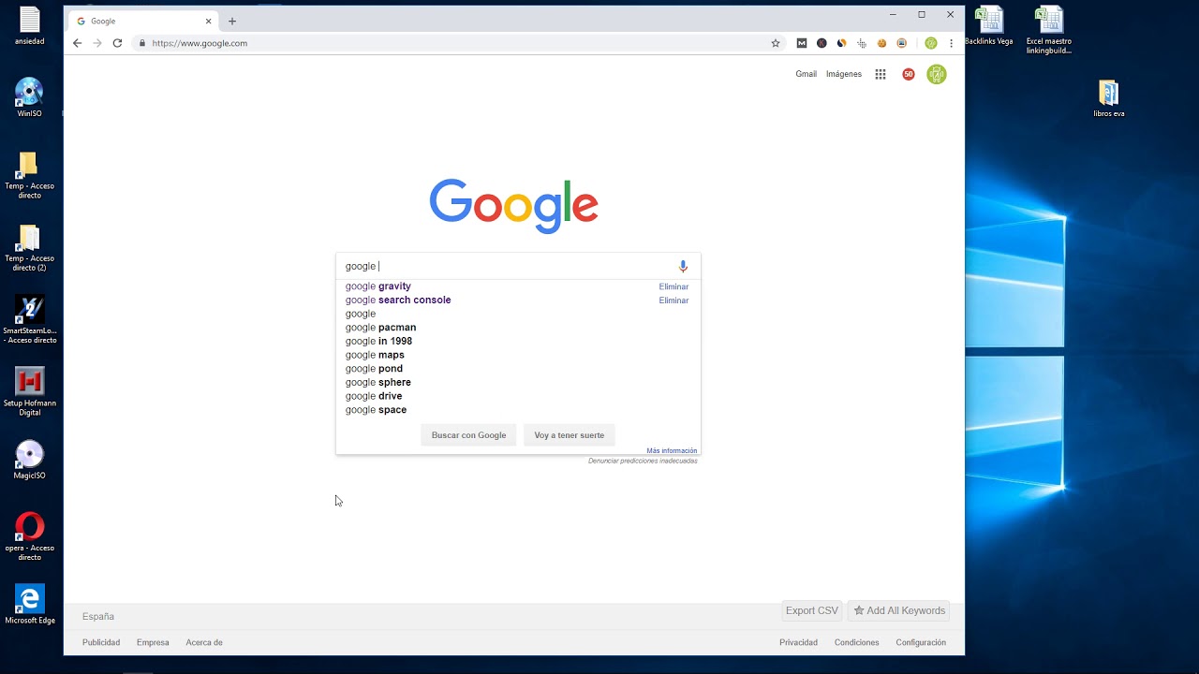
Task: Click the Google logo
Action: pyautogui.click(x=513, y=206)
